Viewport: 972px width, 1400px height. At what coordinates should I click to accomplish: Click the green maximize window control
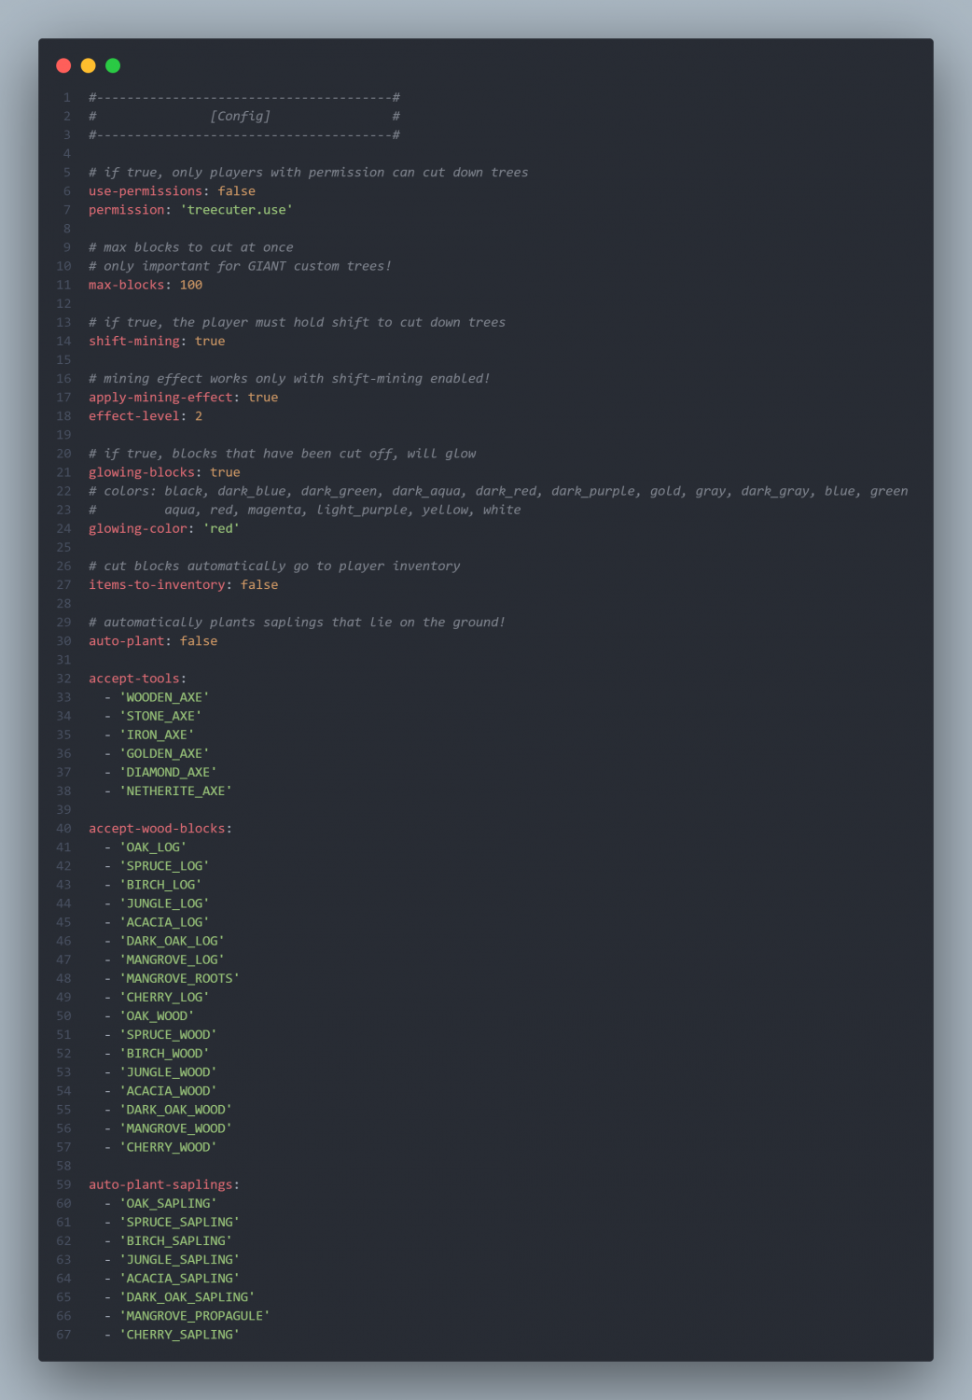112,65
